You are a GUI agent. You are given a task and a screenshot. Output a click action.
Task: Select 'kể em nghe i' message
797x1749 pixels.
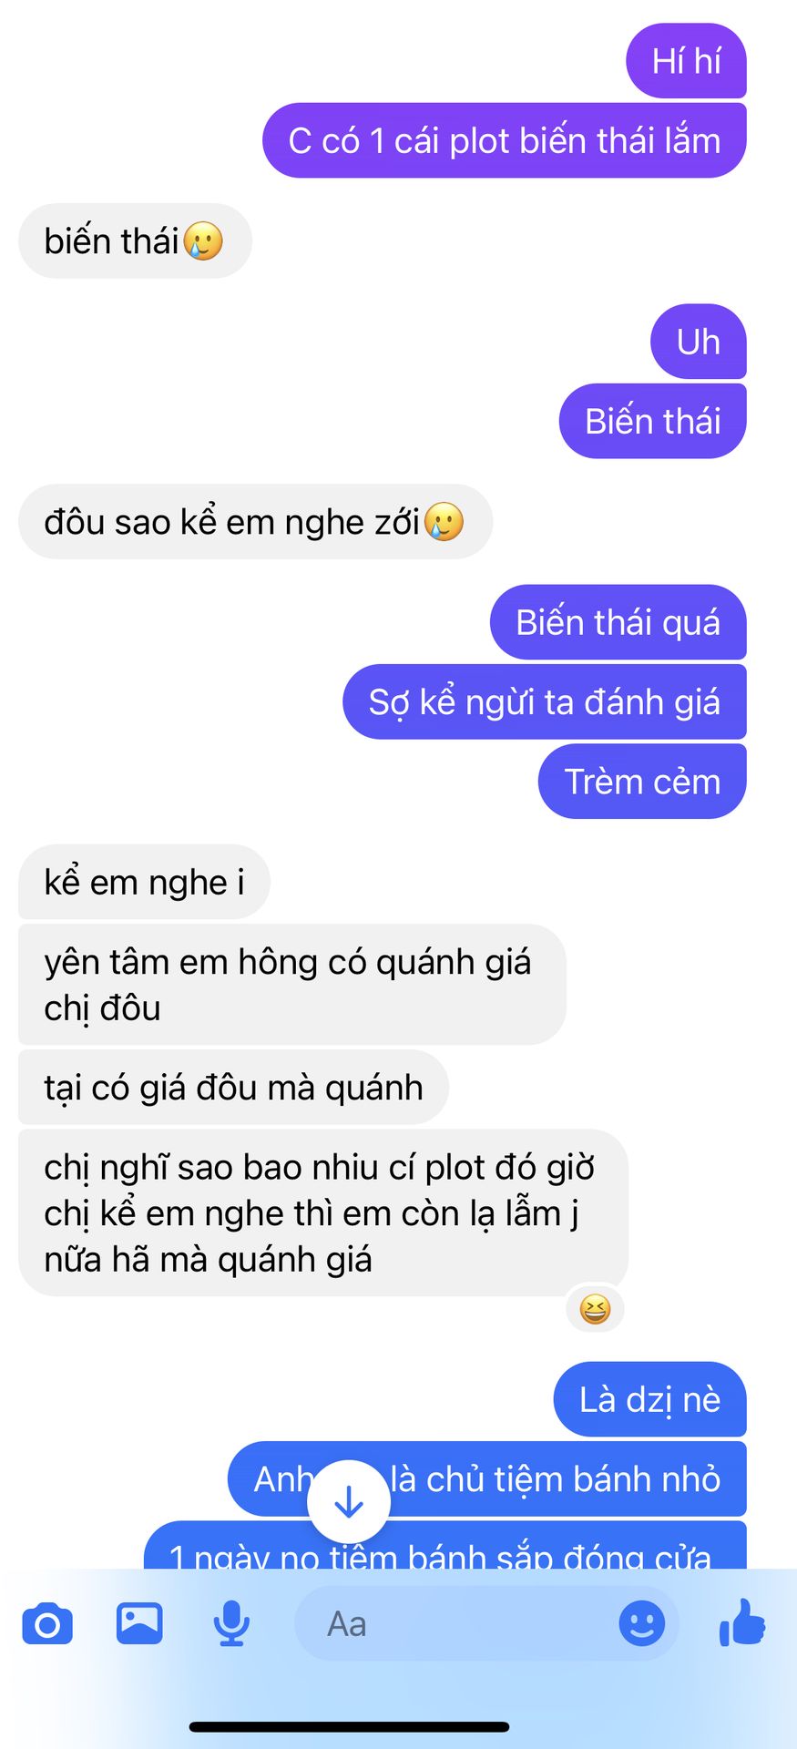point(144,882)
